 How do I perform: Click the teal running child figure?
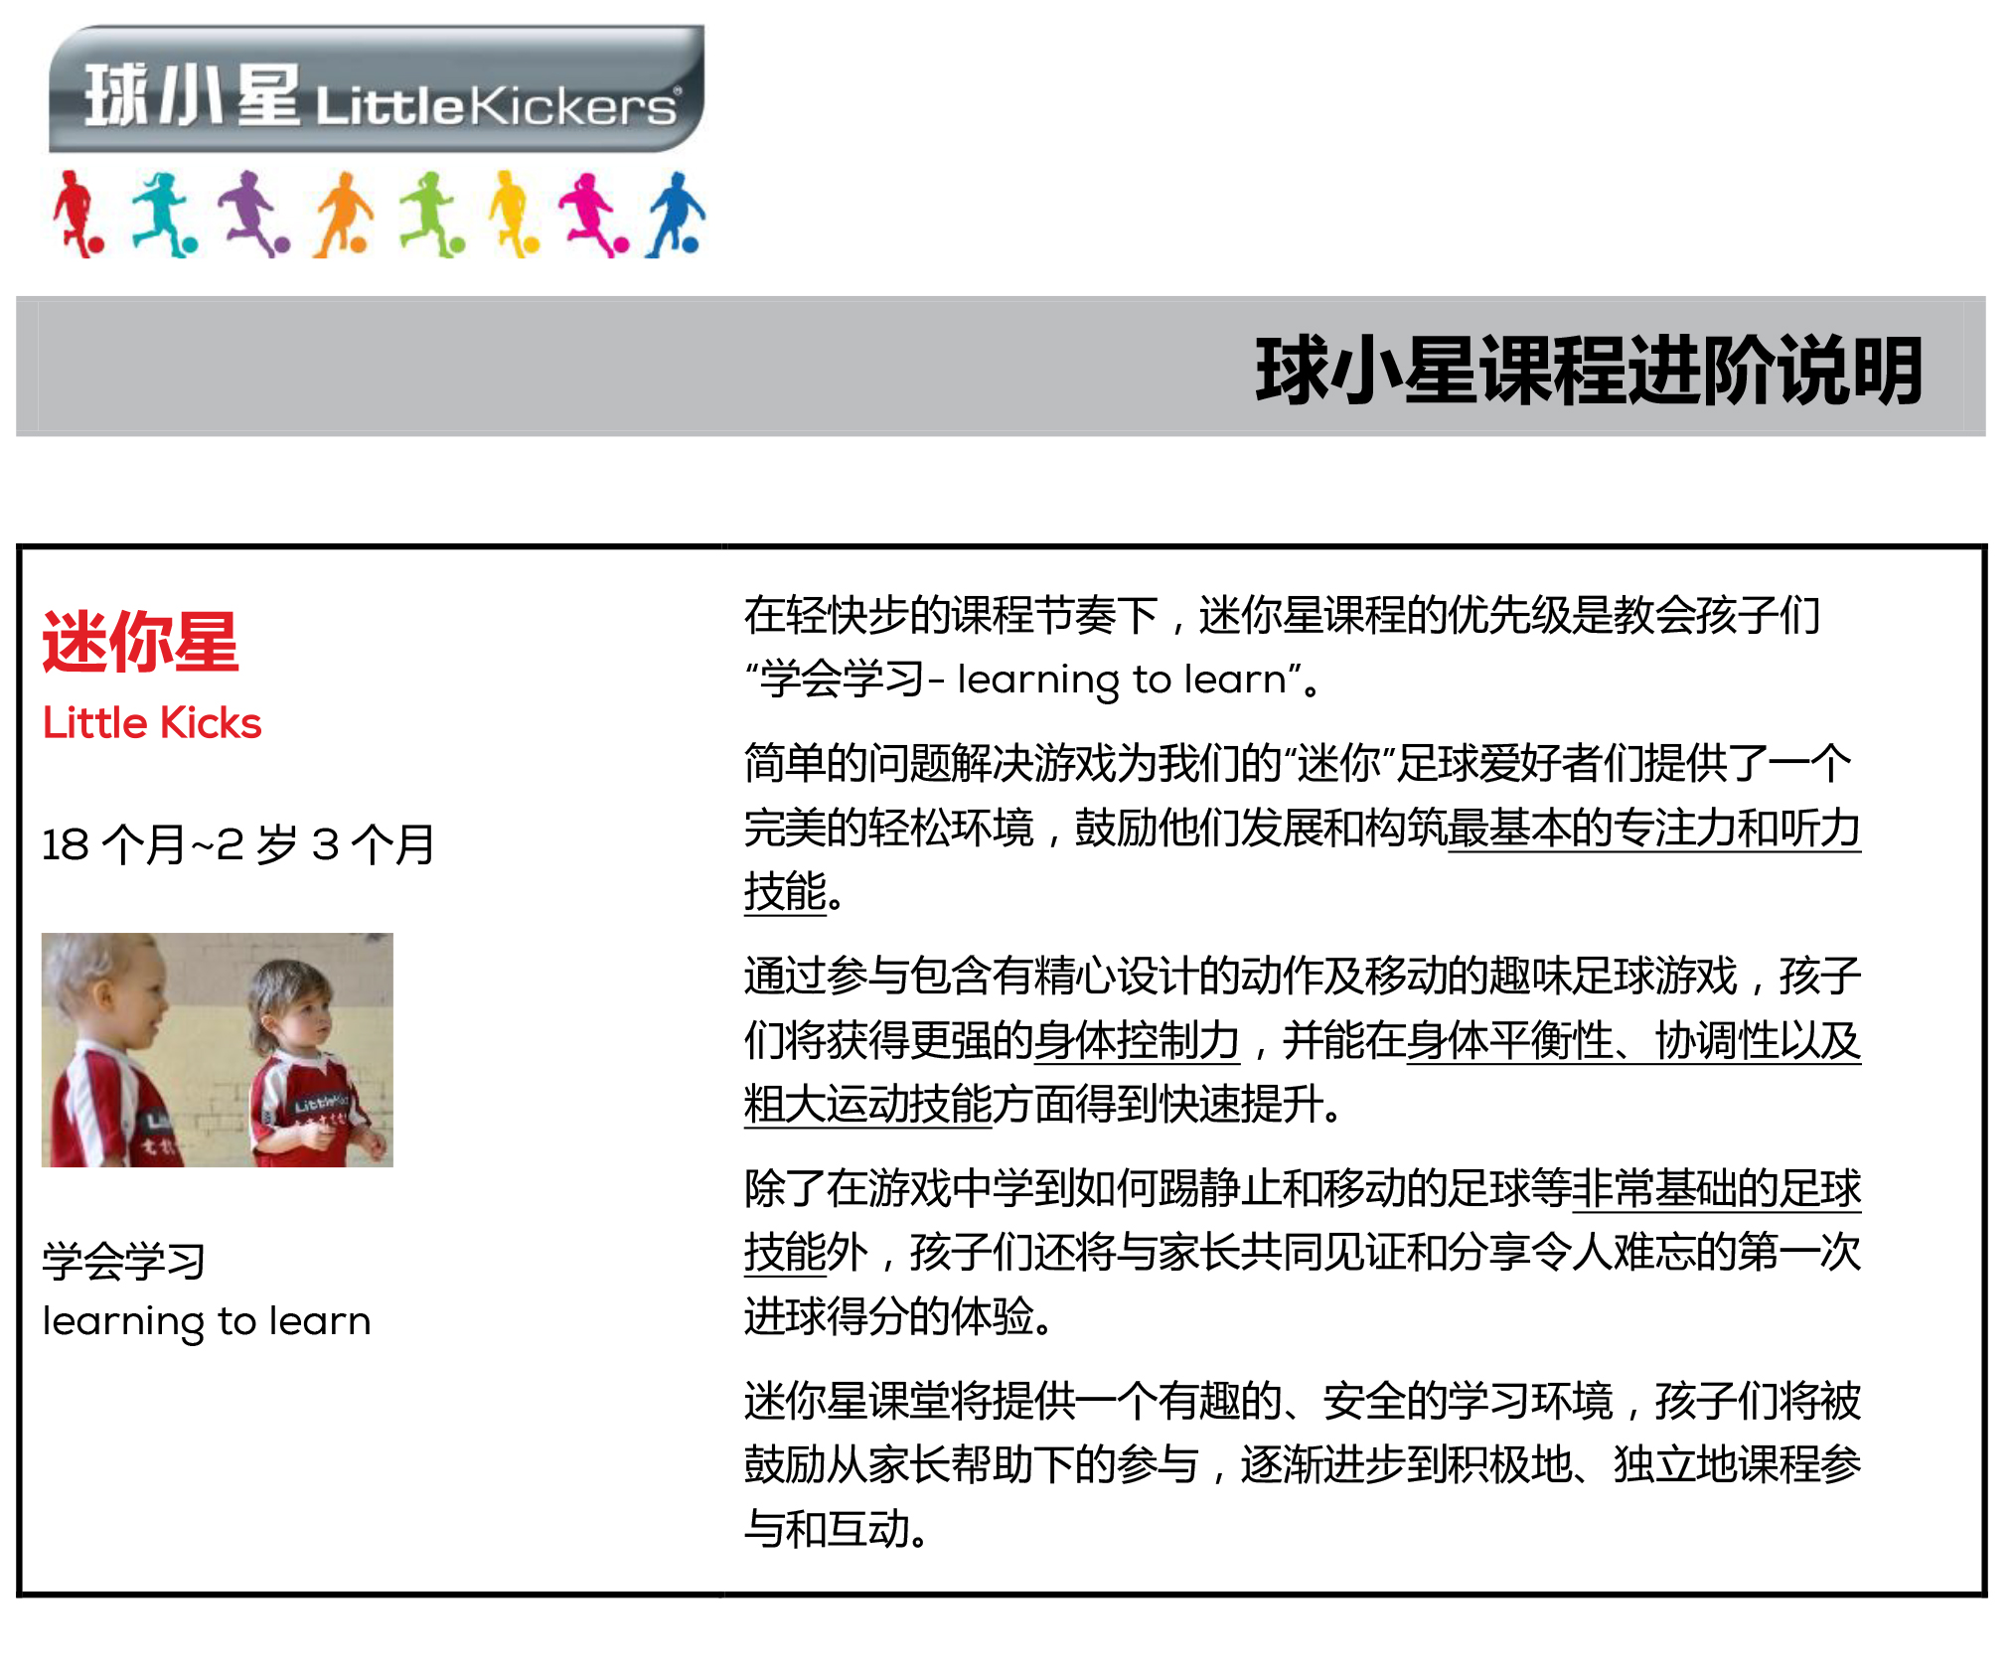point(165,215)
